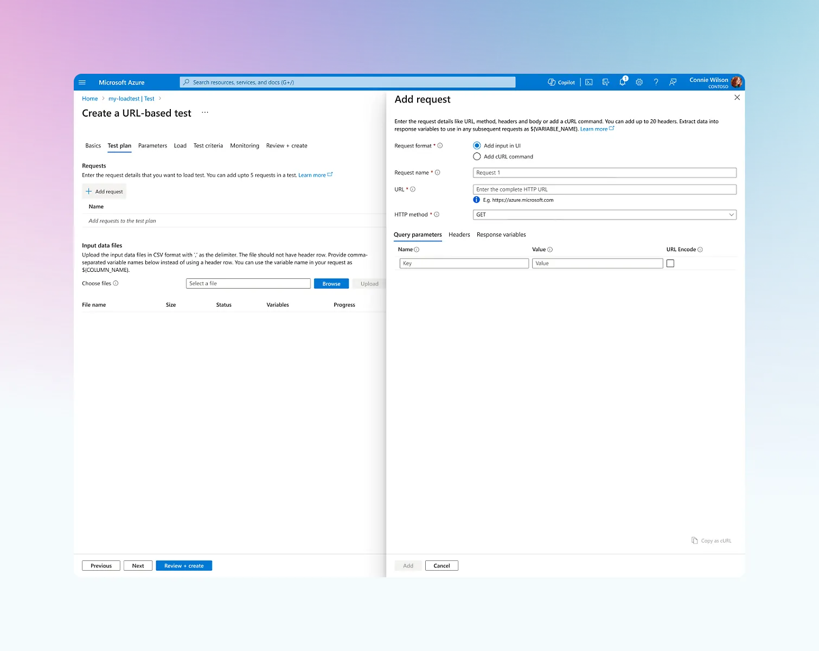819x651 pixels.
Task: Open Learn more link in Add request
Action: click(x=597, y=129)
